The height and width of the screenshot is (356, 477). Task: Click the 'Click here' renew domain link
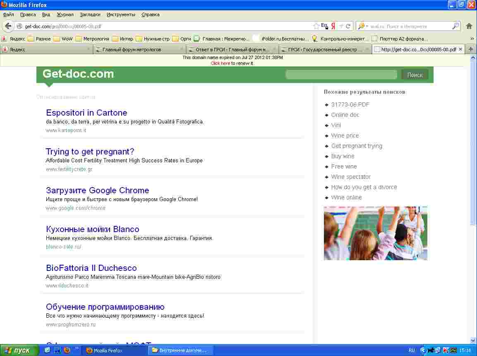point(220,63)
